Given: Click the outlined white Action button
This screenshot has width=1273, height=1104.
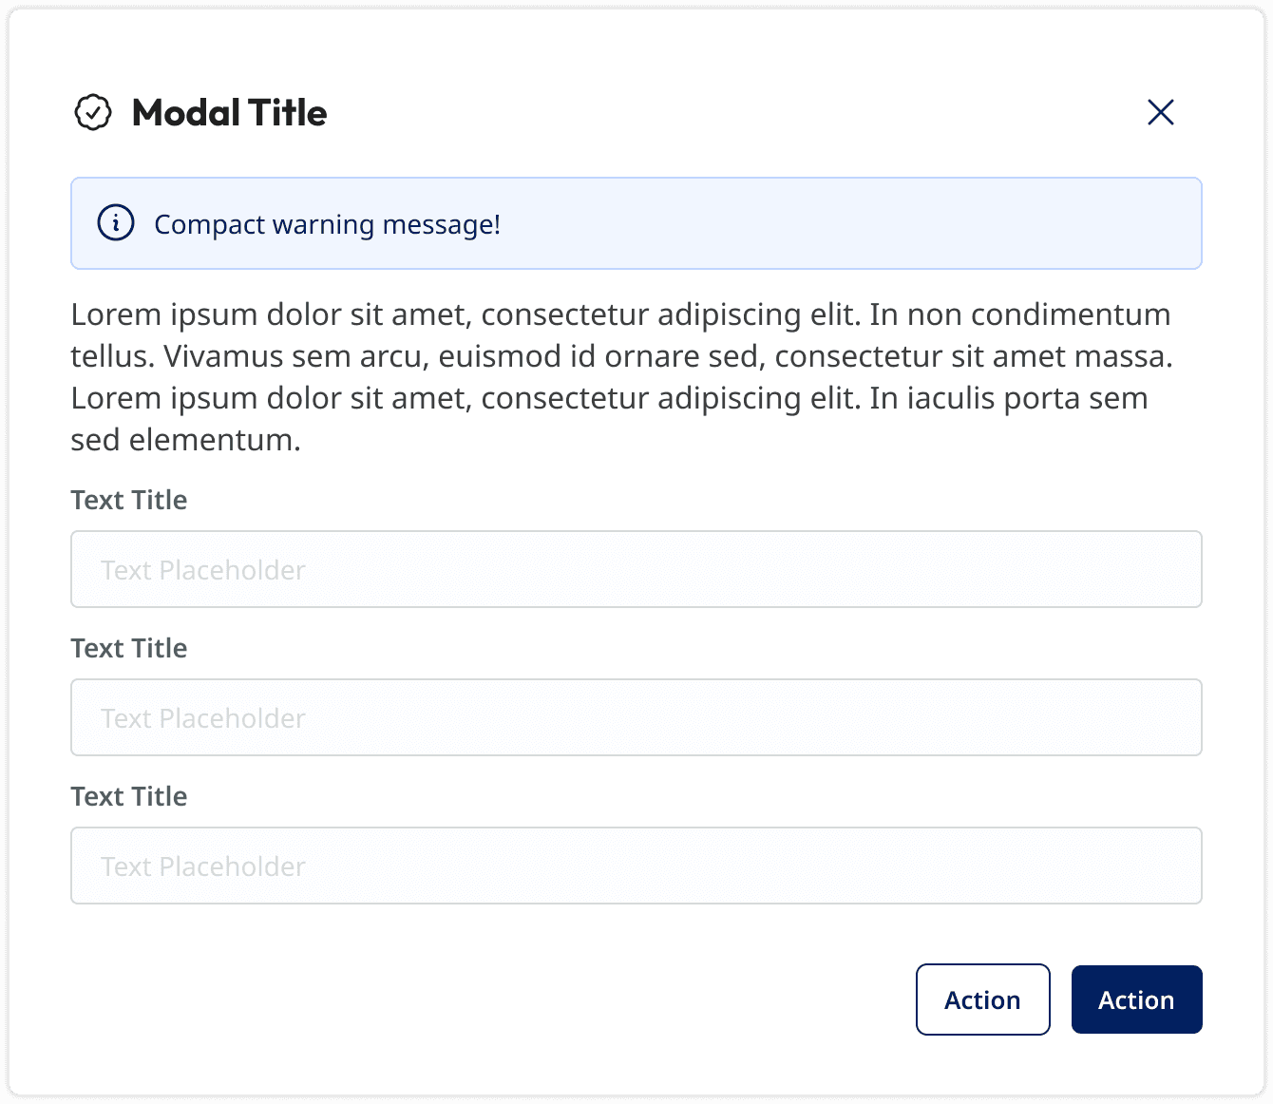Looking at the screenshot, I should pos(983,999).
